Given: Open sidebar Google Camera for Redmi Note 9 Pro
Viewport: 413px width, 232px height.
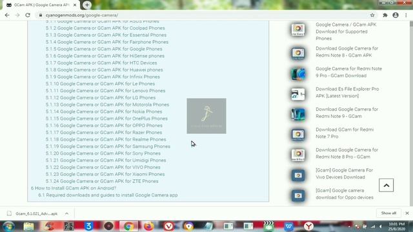Looking at the screenshot, I should pyautogui.click(x=348, y=72).
